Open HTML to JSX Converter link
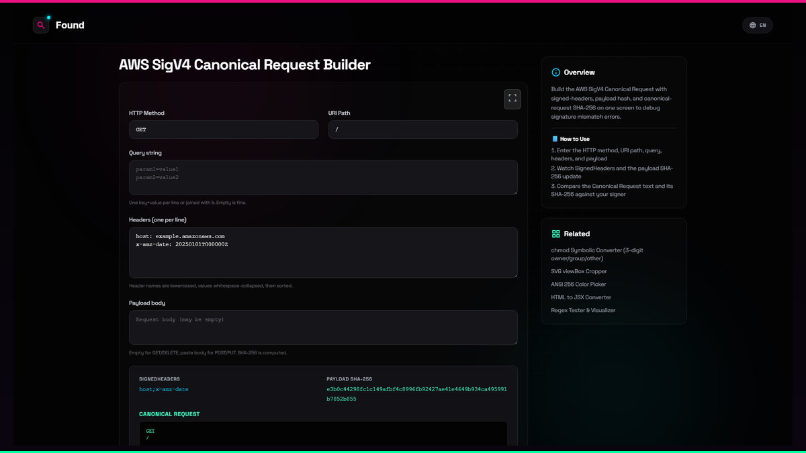 tap(581, 297)
